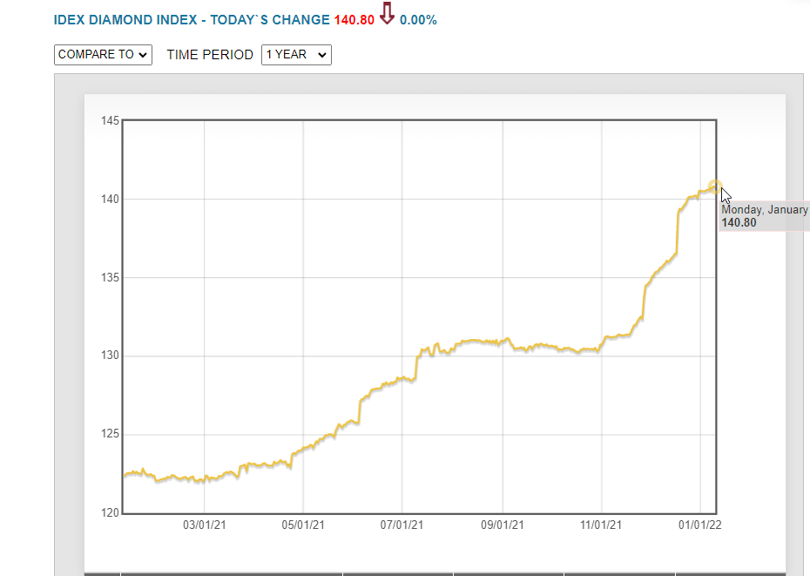Click the 0.00% change text
Image resolution: width=810 pixels, height=576 pixels.
click(418, 20)
